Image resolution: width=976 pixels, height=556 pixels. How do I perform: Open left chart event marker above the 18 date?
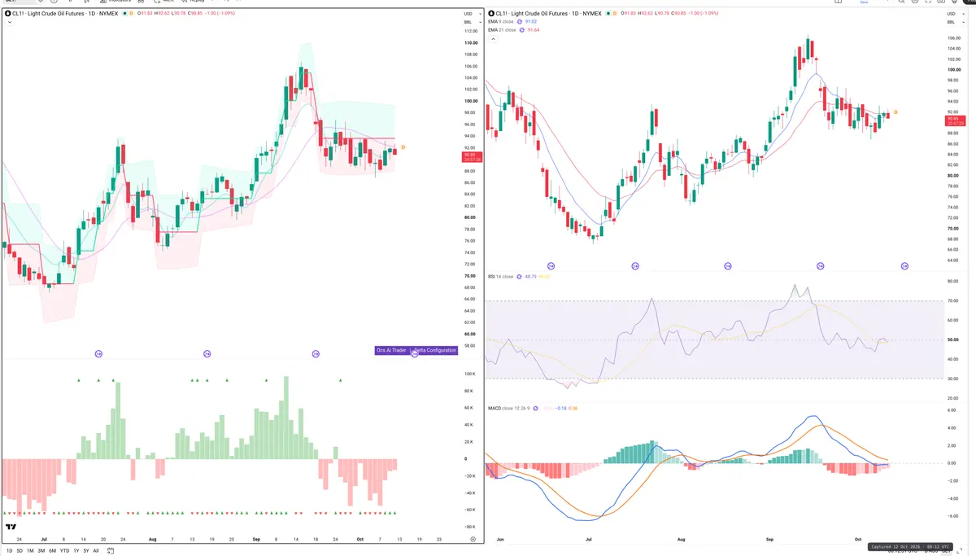(x=316, y=353)
